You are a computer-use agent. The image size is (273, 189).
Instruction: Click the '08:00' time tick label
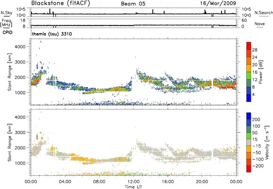(x=99, y=182)
